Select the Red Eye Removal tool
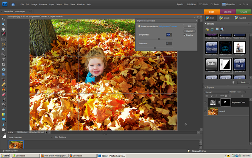252x158 pixels. coord(4,80)
